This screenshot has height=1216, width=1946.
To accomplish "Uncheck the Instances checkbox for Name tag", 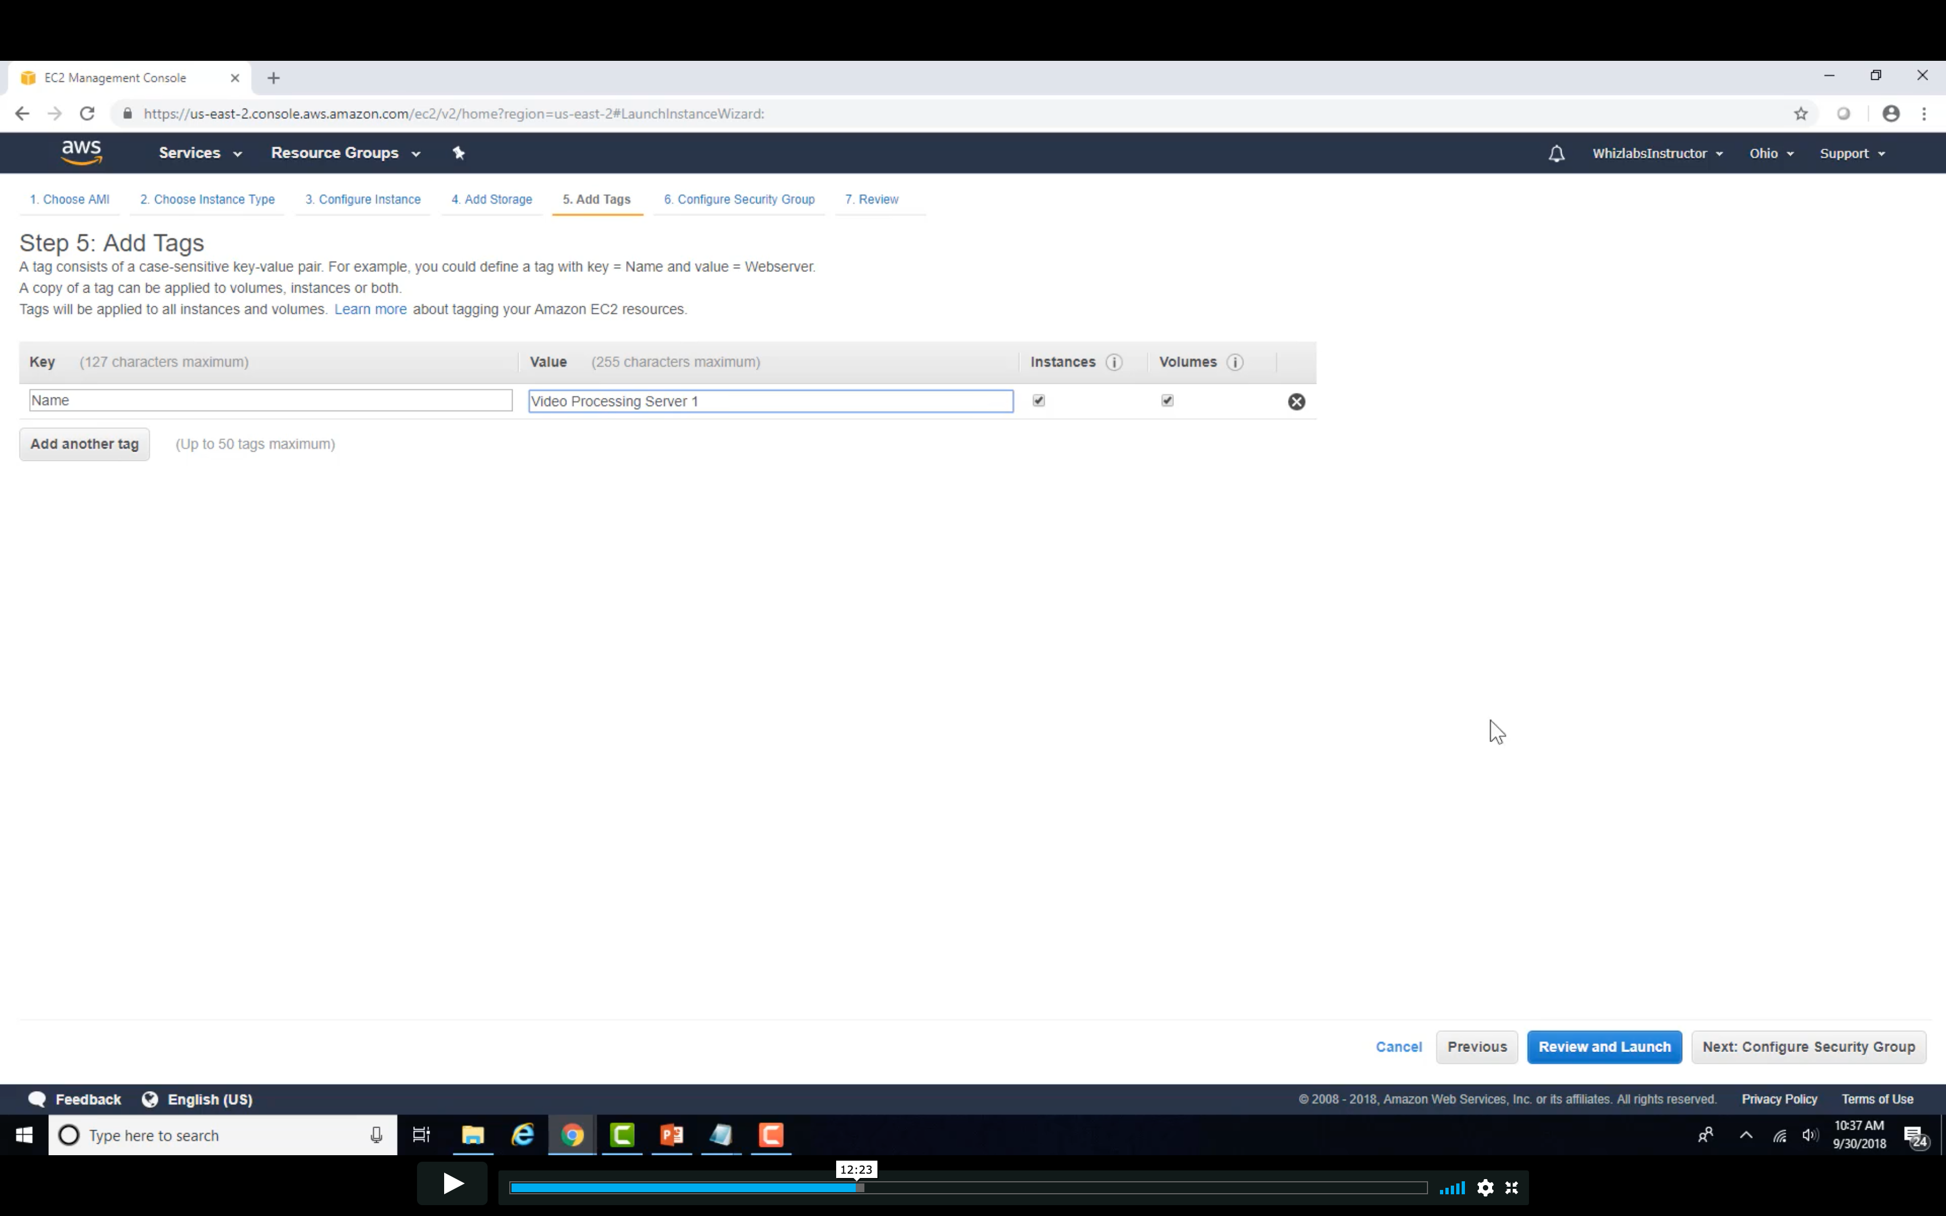I will click(1038, 401).
